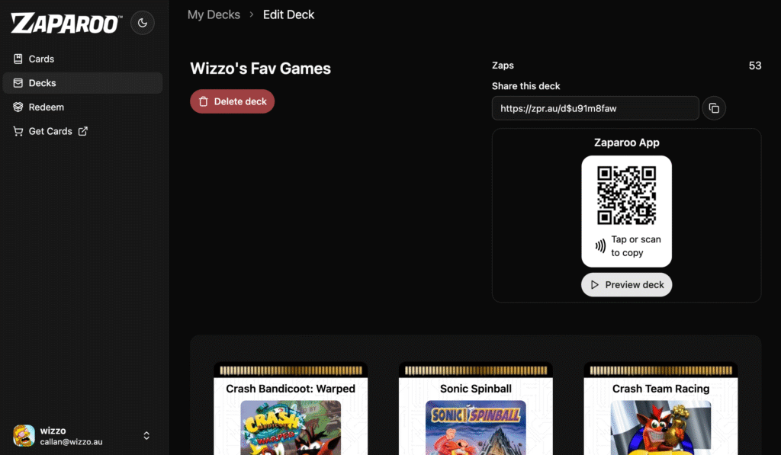Click the Zaparoo logo
The width and height of the screenshot is (781, 455).
[x=66, y=24]
